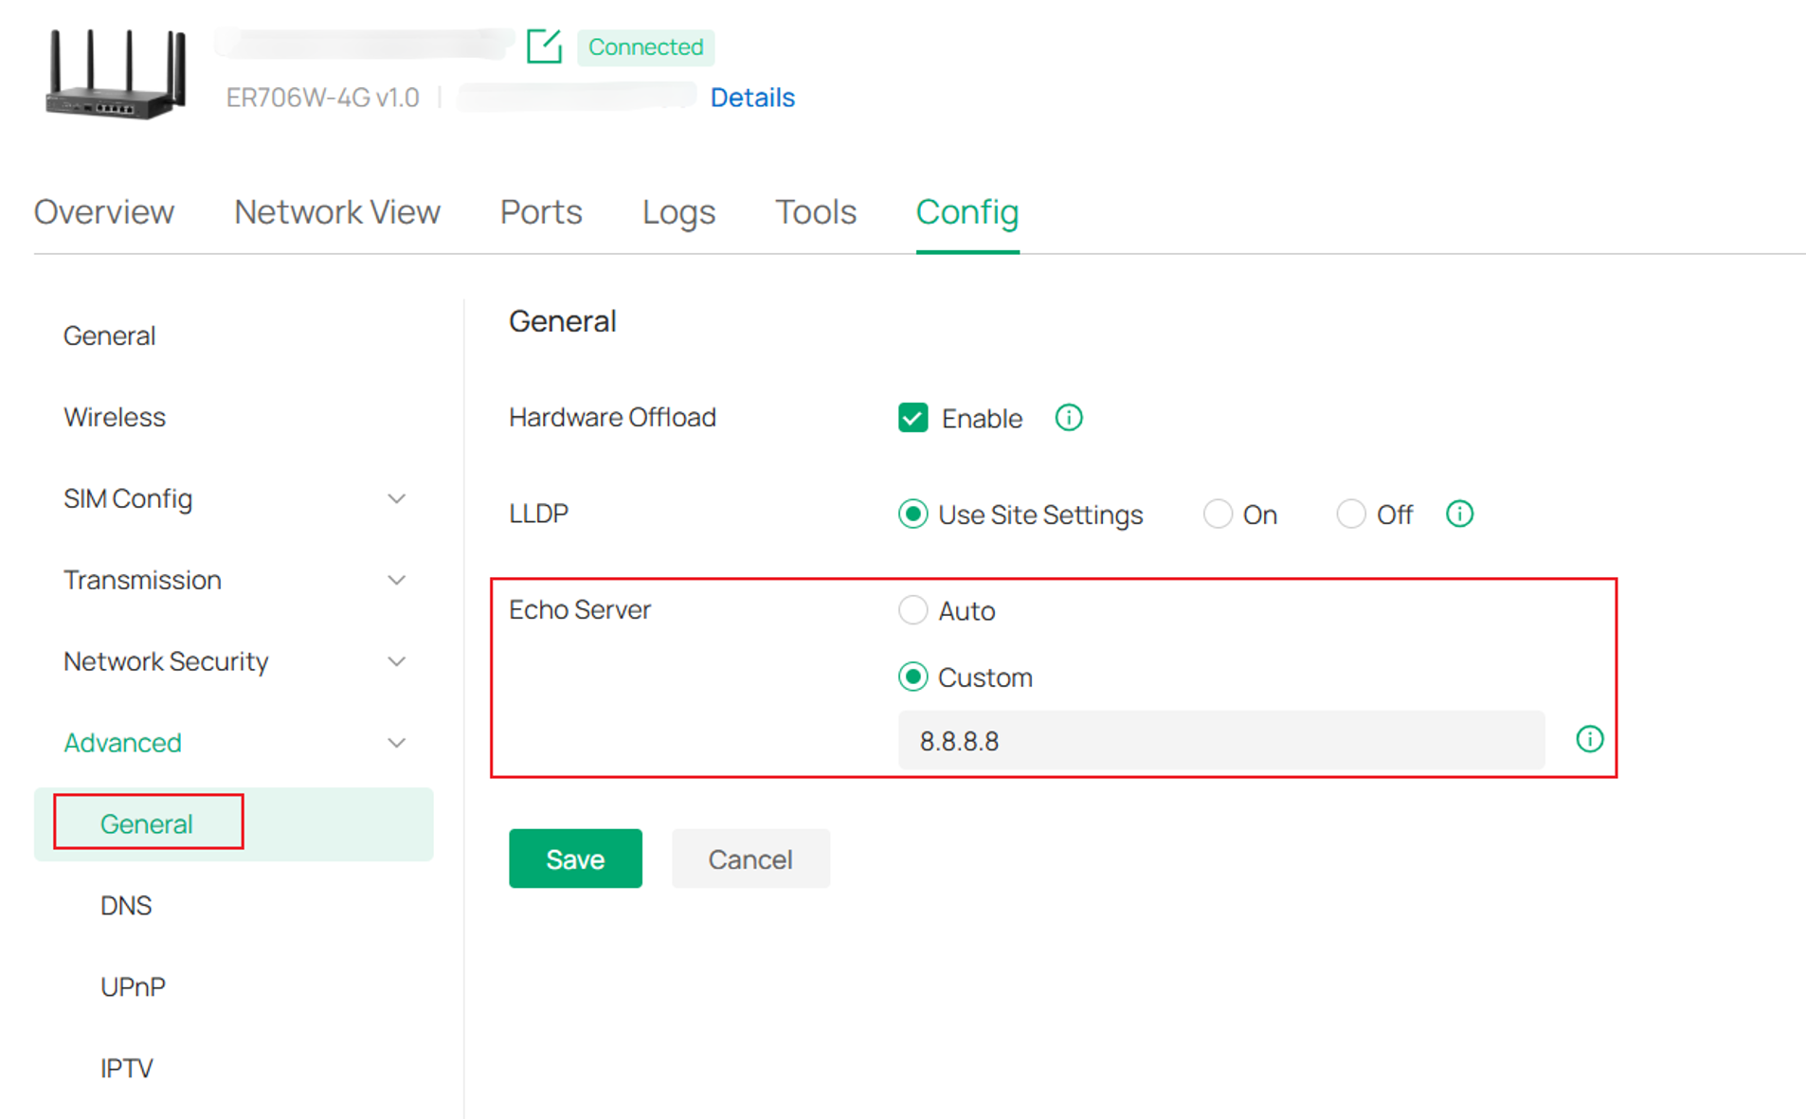Save the general configuration
The width and height of the screenshot is (1806, 1119).
point(575,858)
